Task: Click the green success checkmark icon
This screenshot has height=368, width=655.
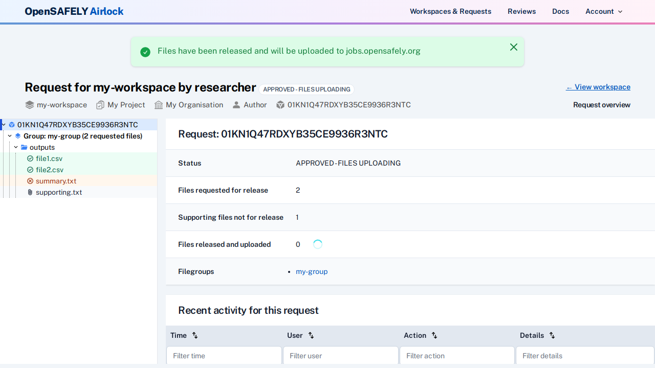Action: tap(145, 52)
